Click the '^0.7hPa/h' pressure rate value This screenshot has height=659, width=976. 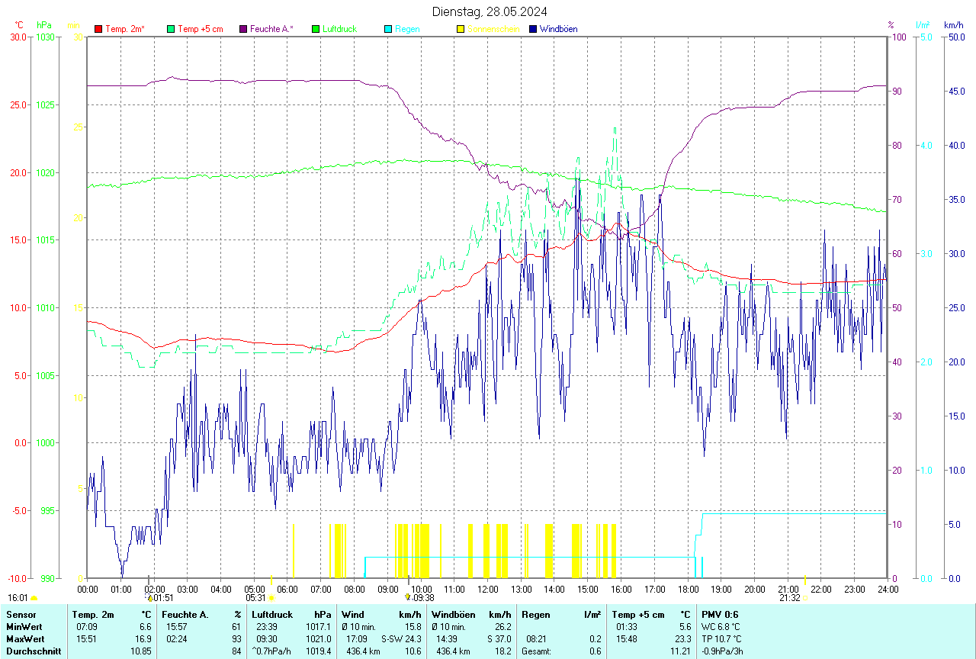pyautogui.click(x=273, y=651)
